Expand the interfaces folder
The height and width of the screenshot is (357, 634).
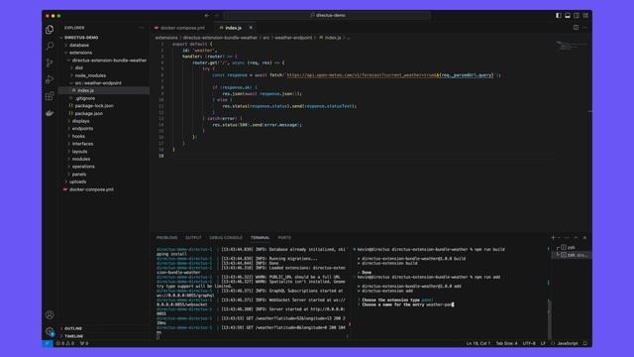[82, 144]
